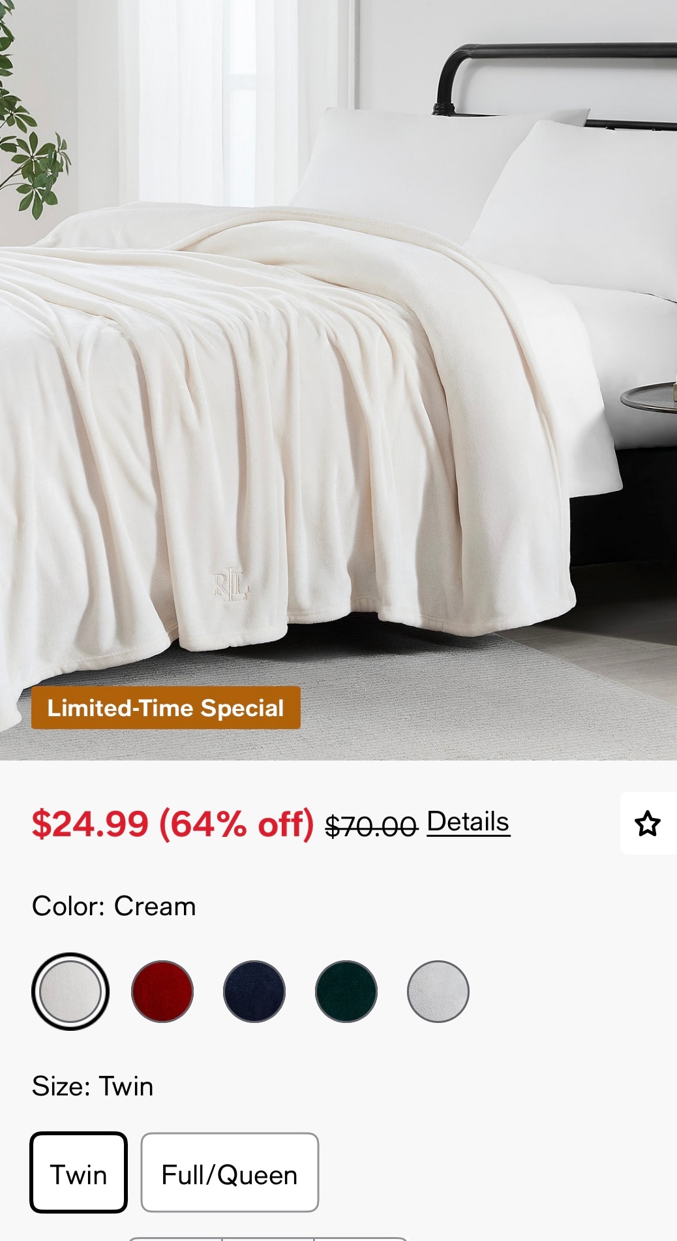This screenshot has height=1241, width=677.
Task: Tap the Size: Twin label
Action: click(93, 1086)
